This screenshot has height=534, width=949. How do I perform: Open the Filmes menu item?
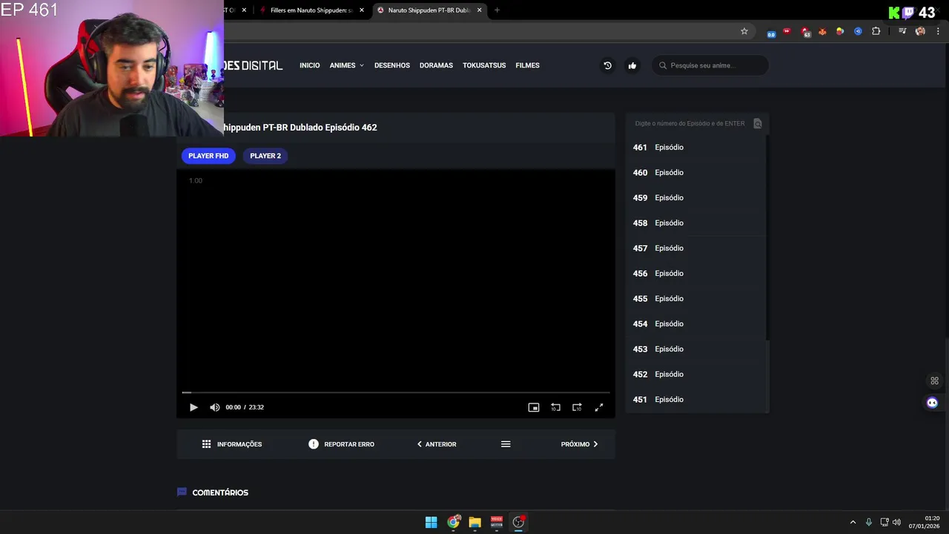point(527,65)
